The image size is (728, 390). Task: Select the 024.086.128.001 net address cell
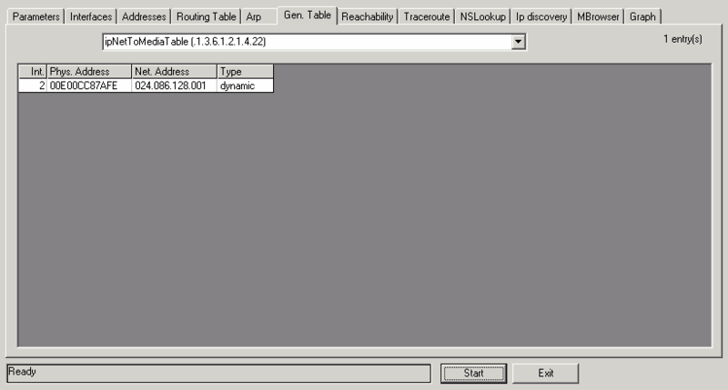(x=174, y=85)
